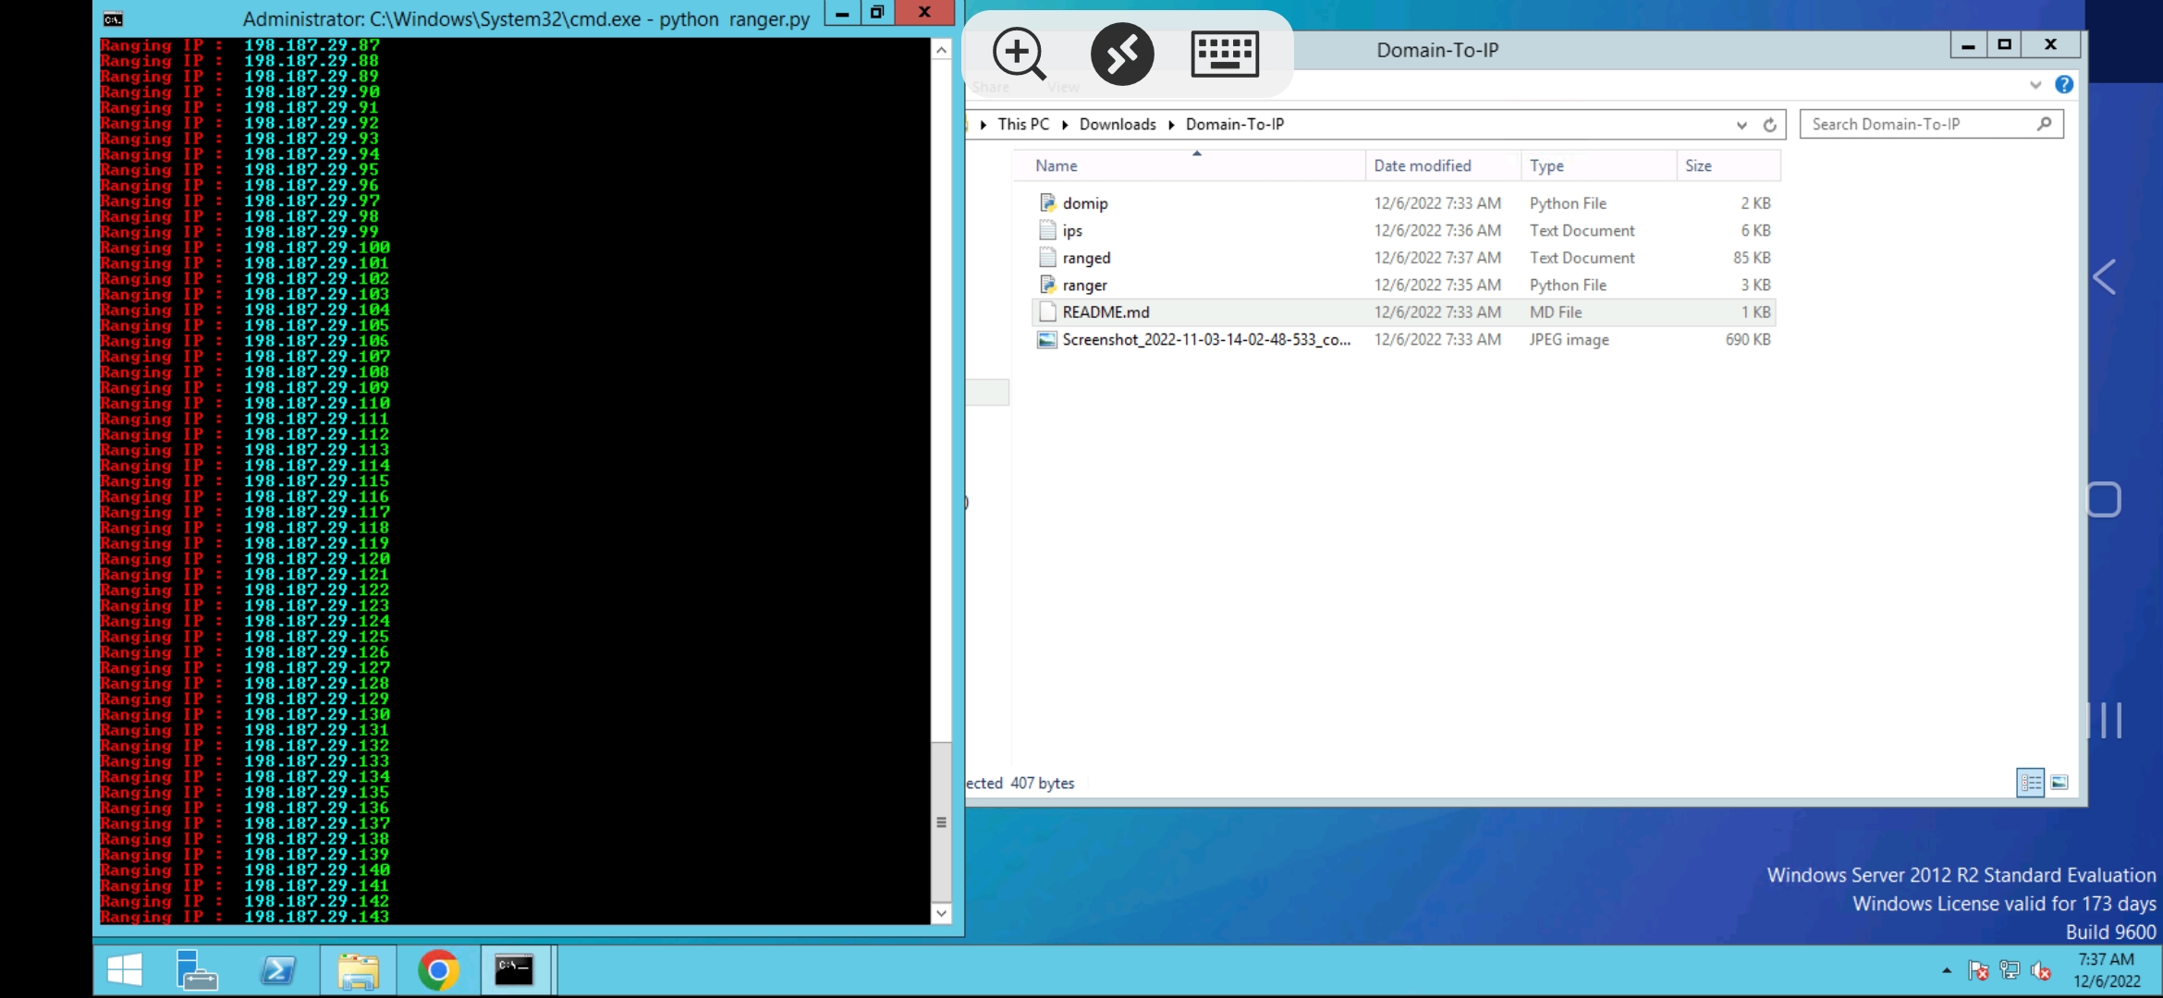
Task: Sort files by the Type column header
Action: point(1546,165)
